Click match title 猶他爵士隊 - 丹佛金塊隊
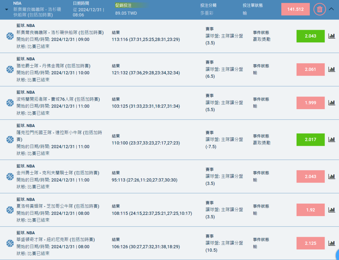This screenshot has width=339, height=260. (53, 66)
